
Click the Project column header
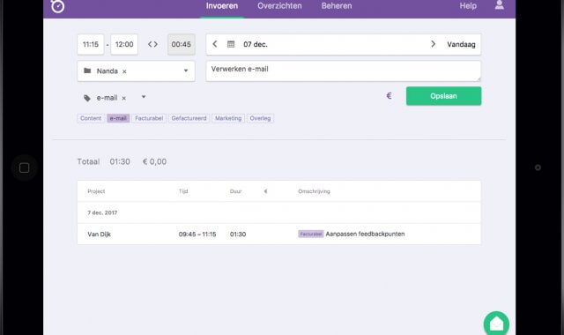pos(96,191)
